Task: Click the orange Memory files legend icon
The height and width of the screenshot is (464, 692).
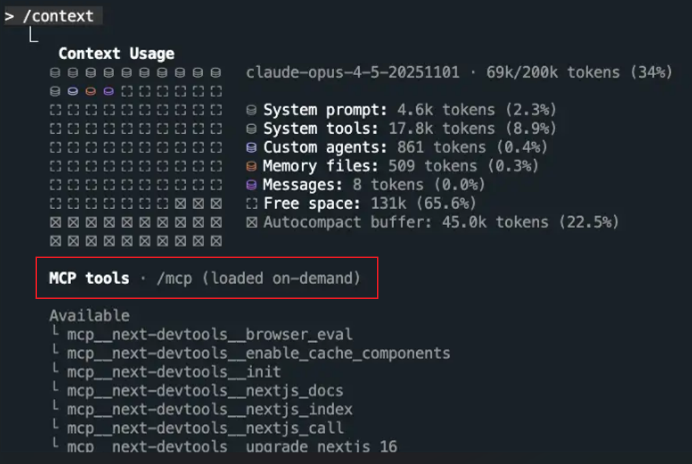Action: [251, 166]
